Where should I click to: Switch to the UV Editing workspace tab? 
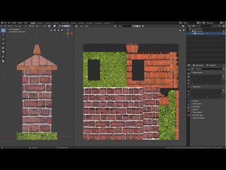click(x=56, y=23)
